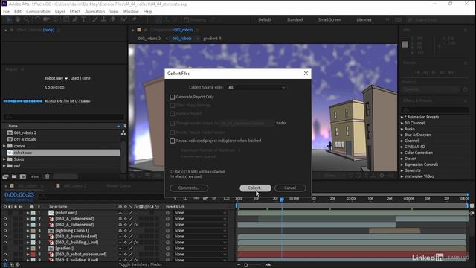Select the Rotation tool

(37, 20)
